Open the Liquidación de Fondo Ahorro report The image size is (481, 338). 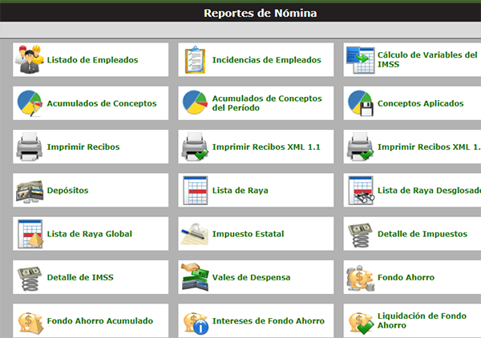click(423, 321)
